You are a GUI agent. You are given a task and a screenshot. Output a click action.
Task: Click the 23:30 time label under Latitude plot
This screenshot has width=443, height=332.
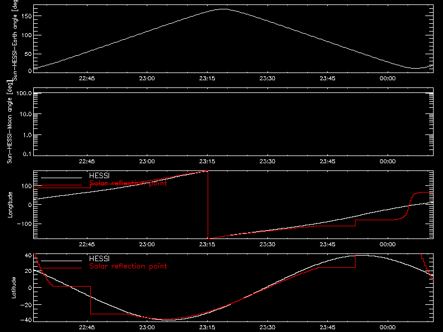click(267, 328)
